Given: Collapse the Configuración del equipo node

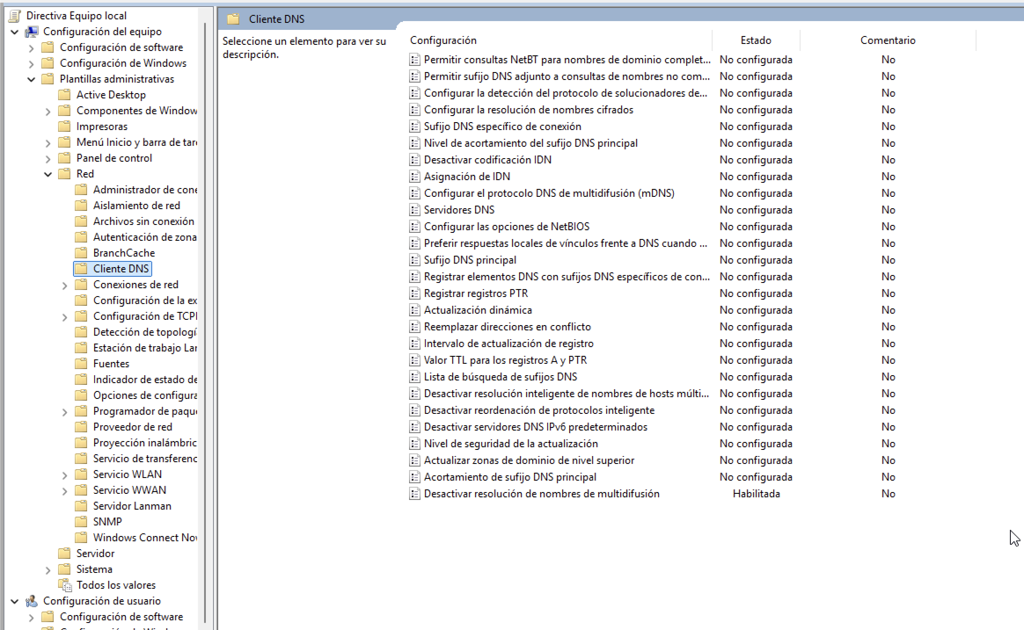Looking at the screenshot, I should coord(15,32).
